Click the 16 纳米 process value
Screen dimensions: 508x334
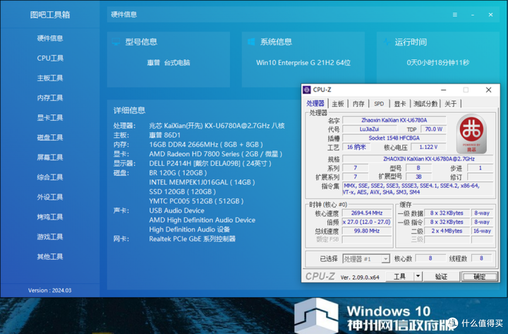click(x=357, y=147)
